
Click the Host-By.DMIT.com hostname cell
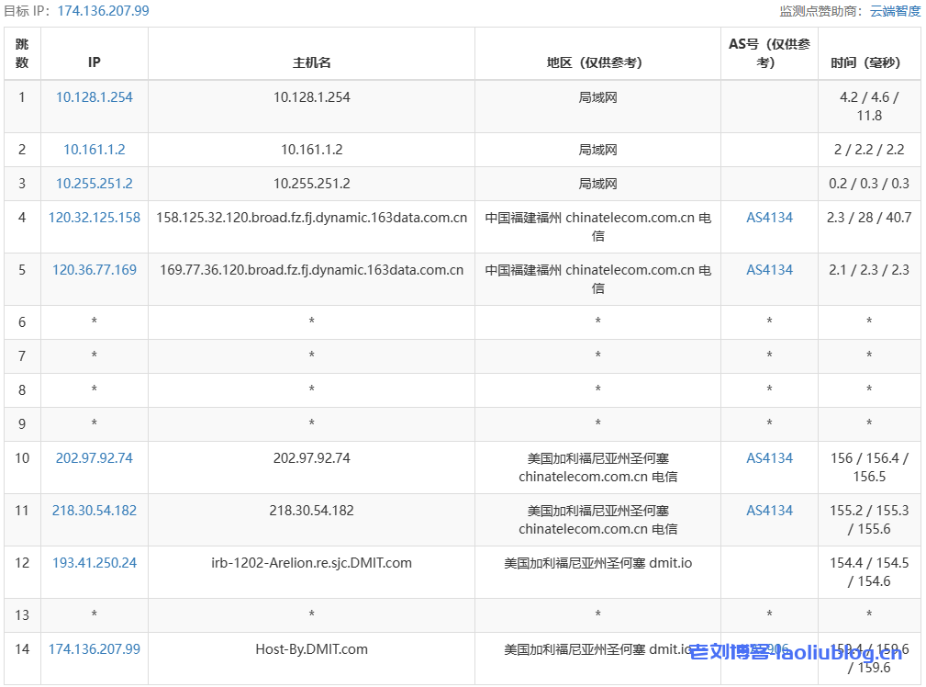(311, 648)
